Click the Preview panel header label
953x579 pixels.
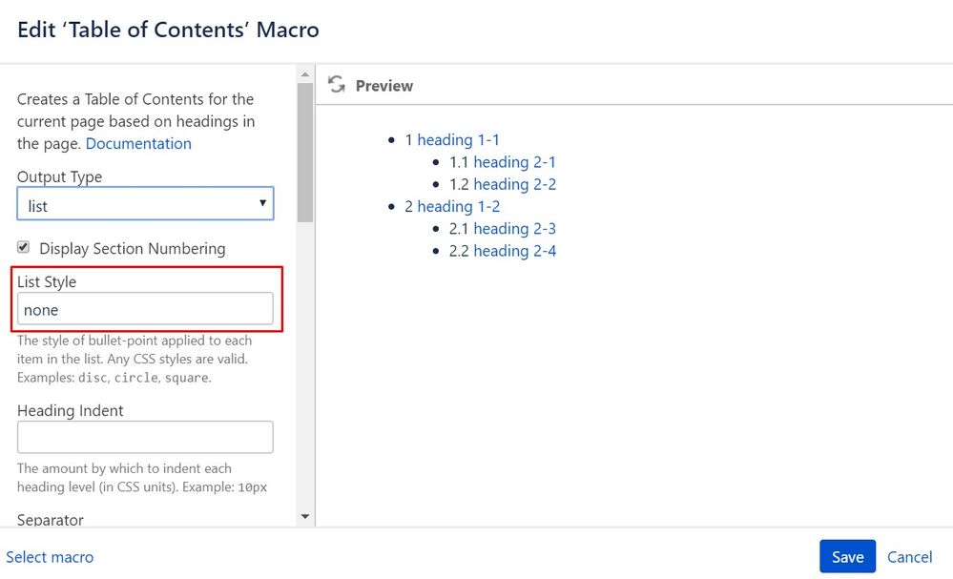coord(384,86)
